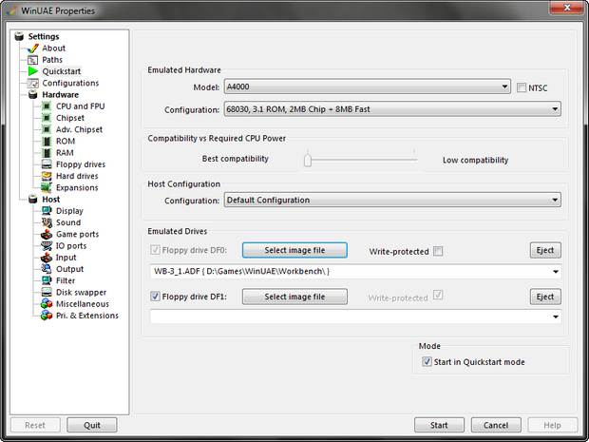Select the CPU and FPU tree item
Image resolution: width=589 pixels, height=442 pixels.
[x=80, y=106]
